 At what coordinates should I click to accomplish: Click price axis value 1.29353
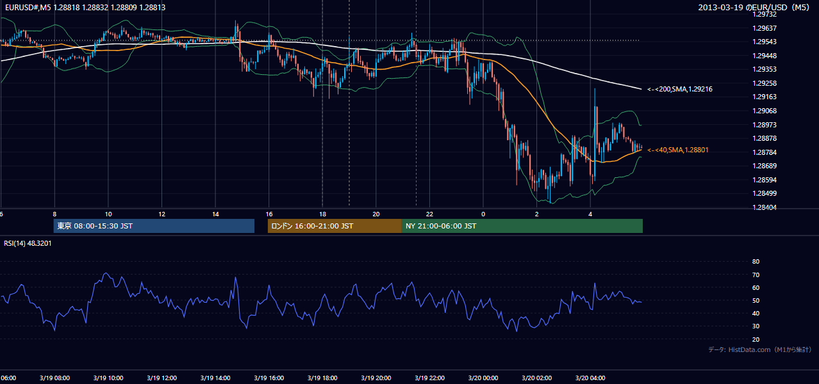[765, 69]
